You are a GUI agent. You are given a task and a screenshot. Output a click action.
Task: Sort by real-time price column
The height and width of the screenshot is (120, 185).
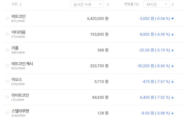point(108,4)
